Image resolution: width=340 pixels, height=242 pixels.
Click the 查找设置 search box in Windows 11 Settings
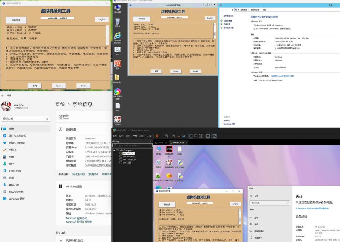coord(25,119)
